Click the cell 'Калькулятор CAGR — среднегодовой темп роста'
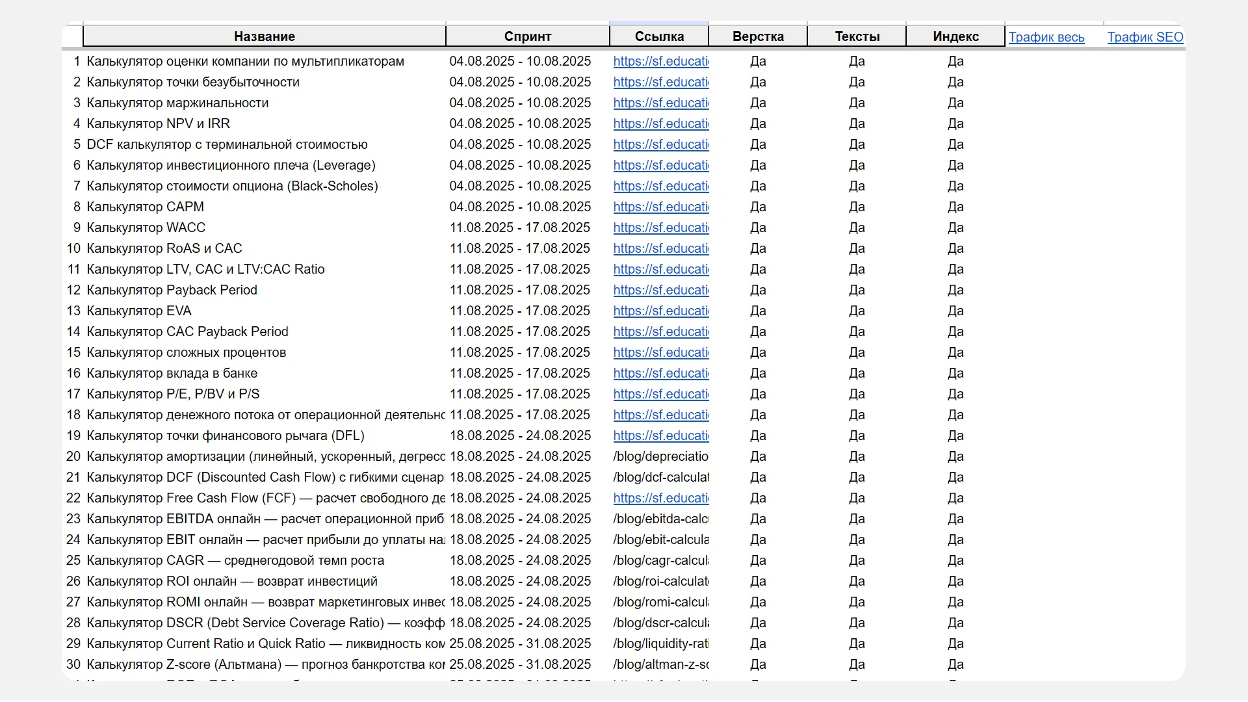 [x=235, y=560]
